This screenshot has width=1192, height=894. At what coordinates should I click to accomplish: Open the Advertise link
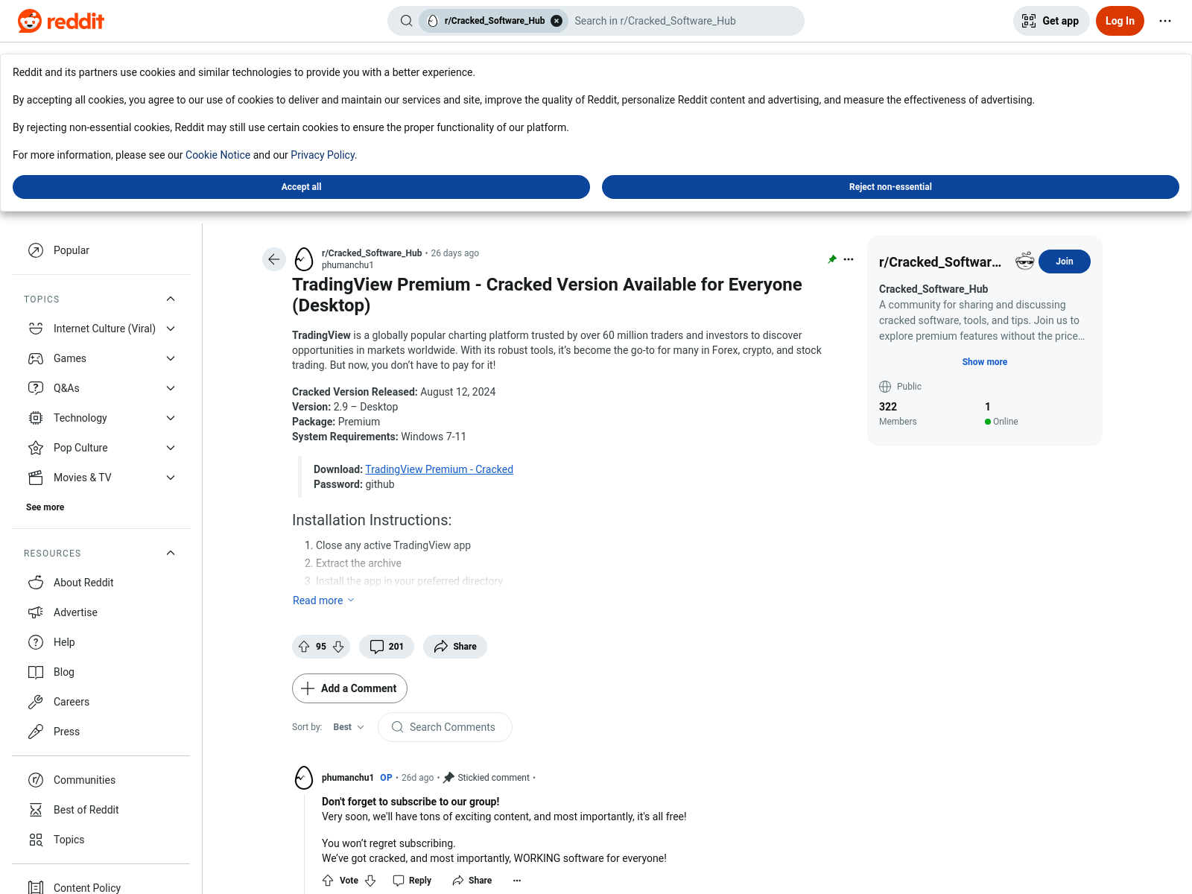click(x=101, y=612)
